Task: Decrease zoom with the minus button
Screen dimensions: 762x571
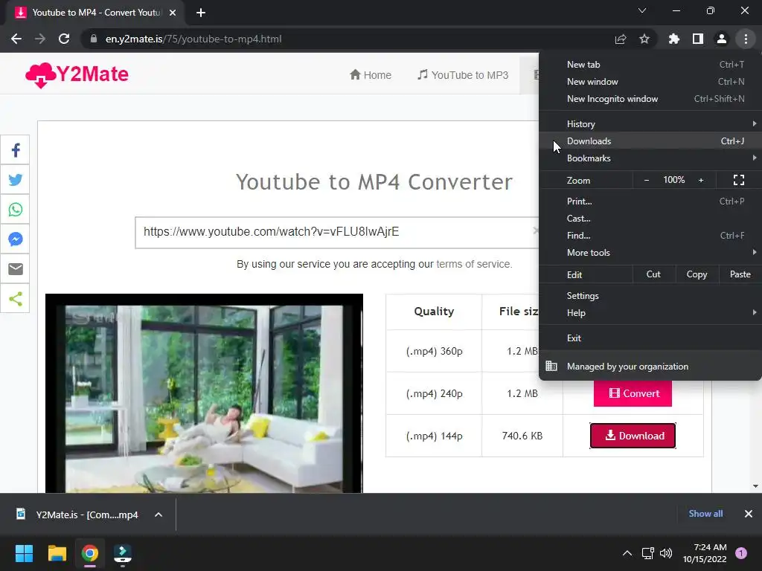Action: coord(647,180)
